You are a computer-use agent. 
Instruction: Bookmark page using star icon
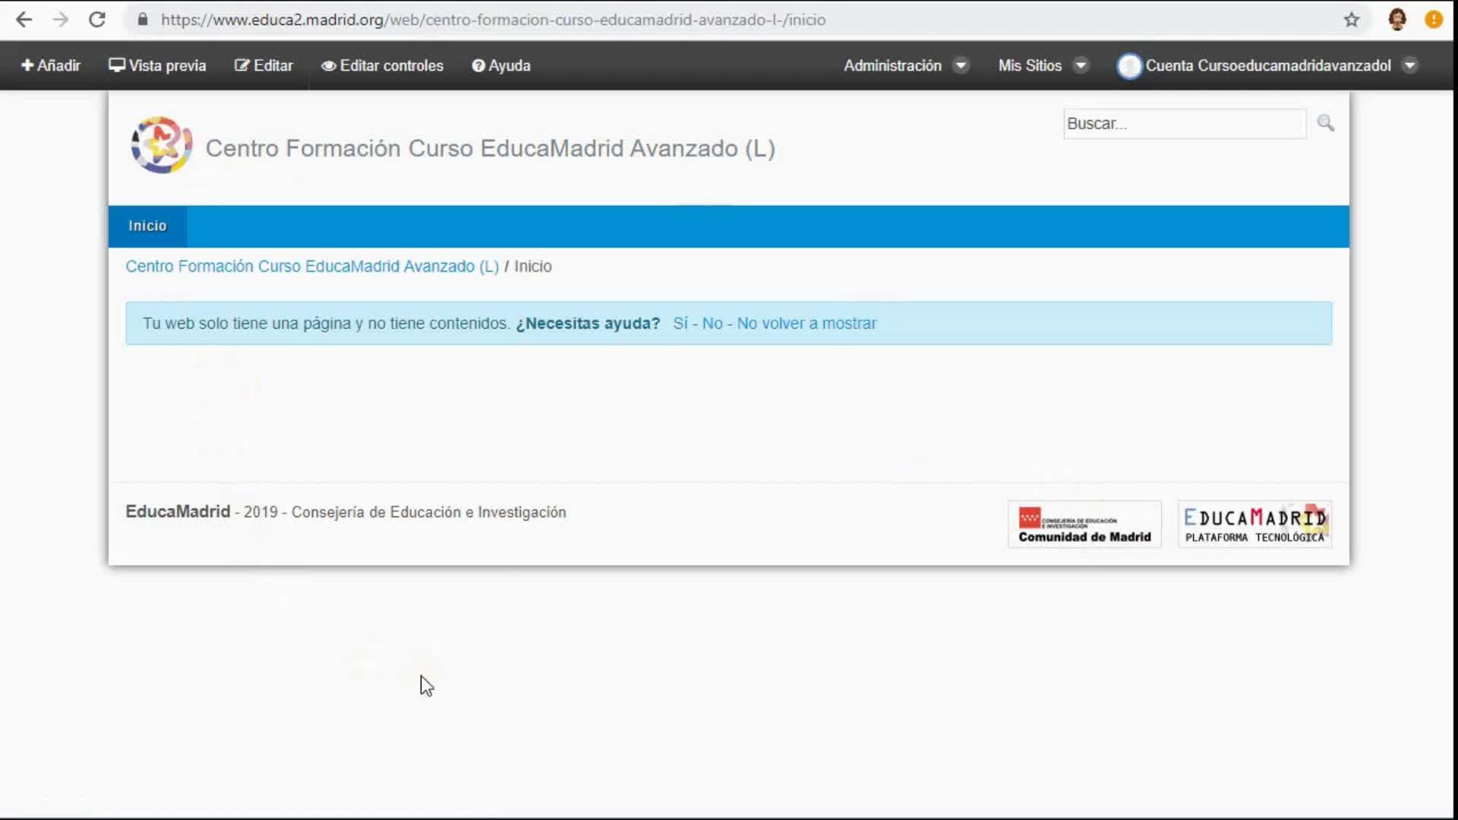(x=1351, y=20)
